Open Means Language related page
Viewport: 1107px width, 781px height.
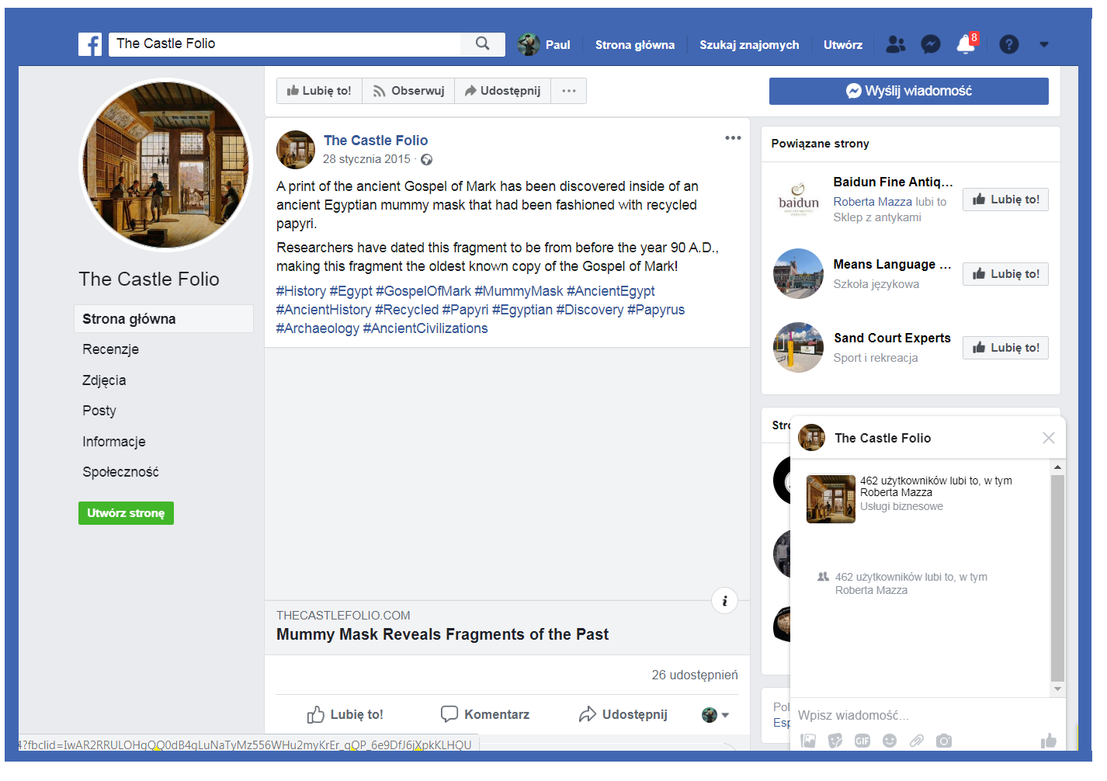[892, 264]
